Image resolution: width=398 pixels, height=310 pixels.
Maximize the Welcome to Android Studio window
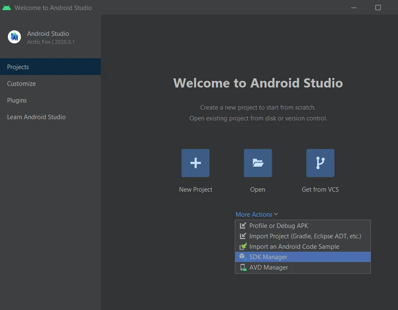pos(378,7)
